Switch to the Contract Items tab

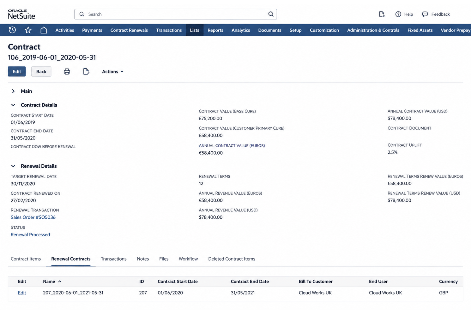[26, 259]
